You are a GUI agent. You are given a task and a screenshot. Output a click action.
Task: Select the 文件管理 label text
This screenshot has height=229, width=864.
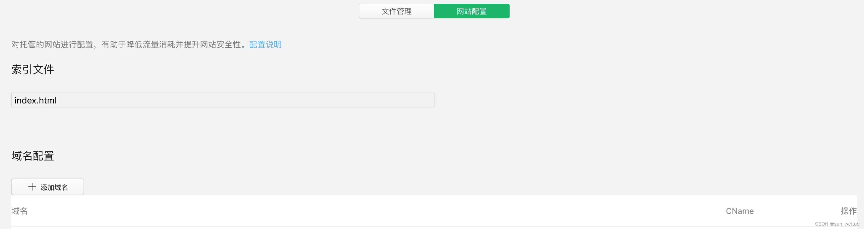[396, 11]
